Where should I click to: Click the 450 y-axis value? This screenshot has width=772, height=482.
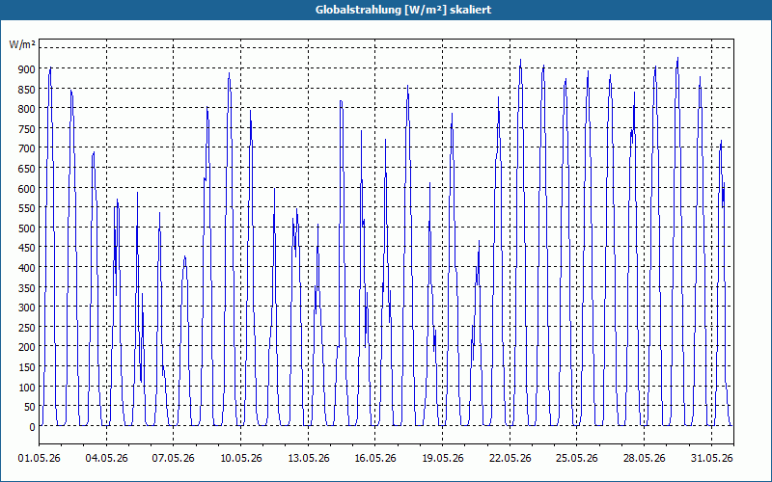(26, 249)
